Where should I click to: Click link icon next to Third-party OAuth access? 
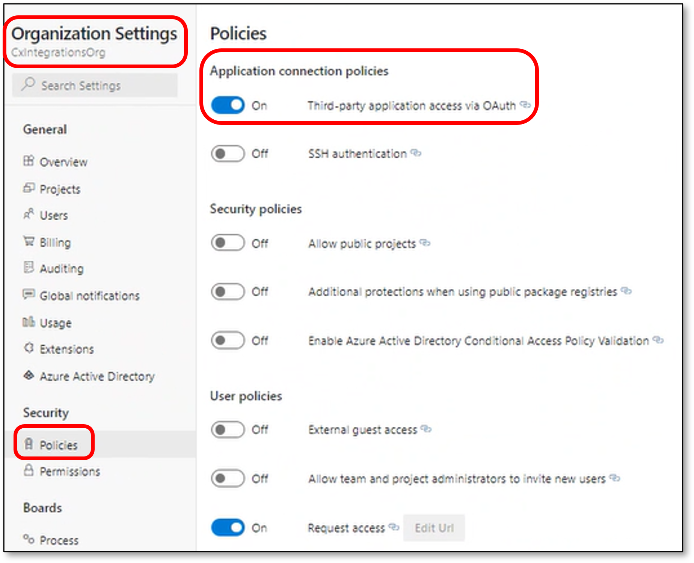(525, 105)
